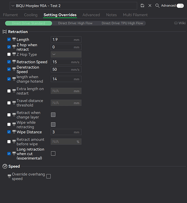
Task: Click extruder icon beside length when change hotend
Action: pyautogui.click(x=14, y=79)
